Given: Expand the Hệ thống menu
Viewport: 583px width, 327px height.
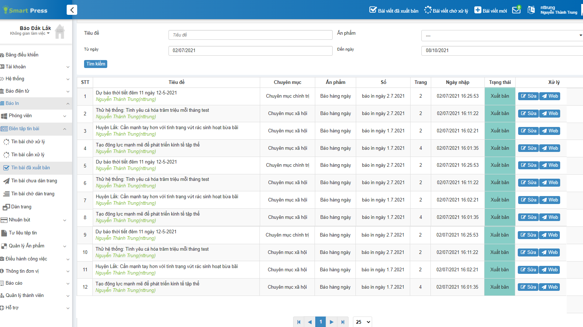Looking at the screenshot, I should pos(35,78).
